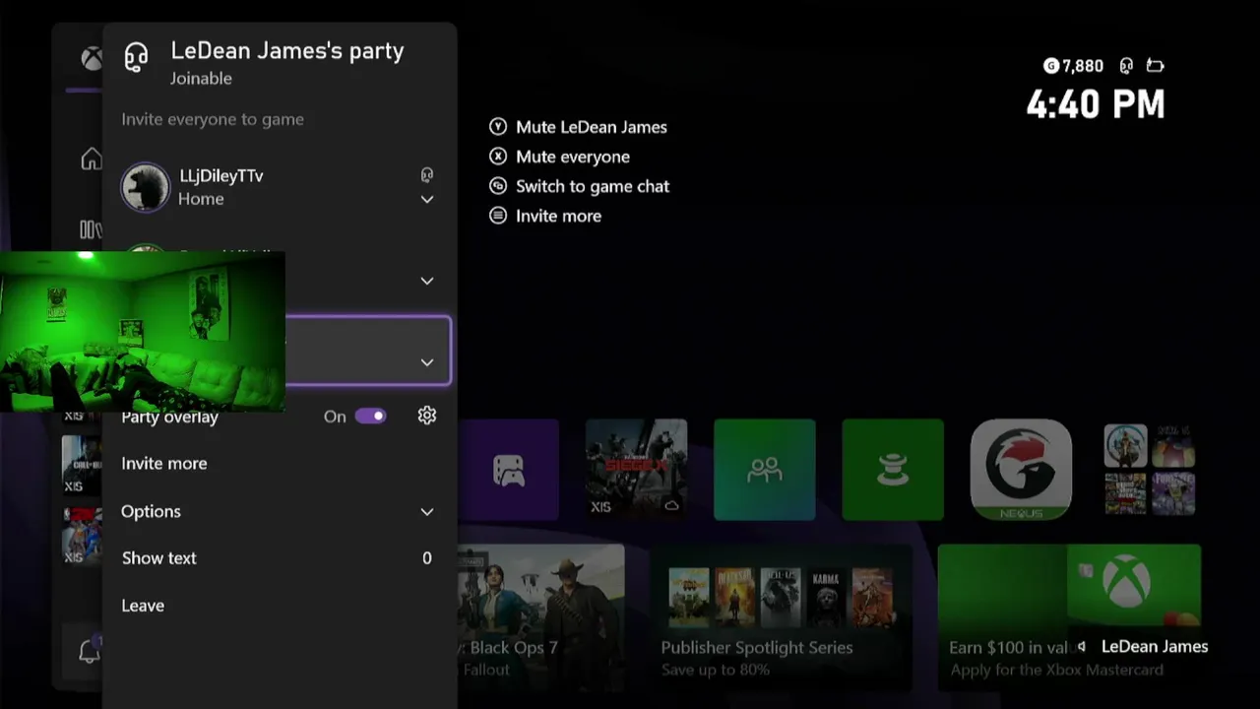This screenshot has width=1260, height=709.
Task: Open the green Game Pass tile
Action: (893, 470)
